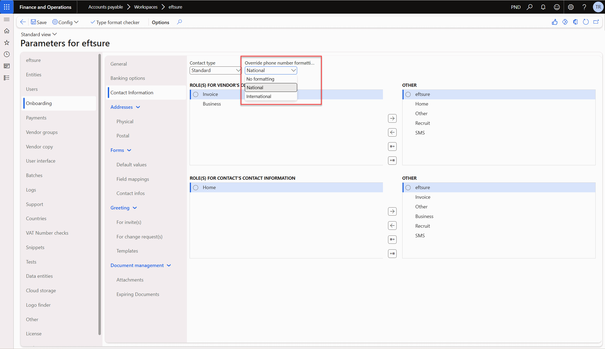Go to Accounts payable breadcrumb
Viewport: 605px width, 349px height.
pos(106,7)
